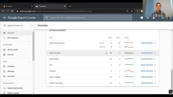Open report for Speed (experimental)
This screenshot has width=173, height=97.
click(x=148, y=43)
